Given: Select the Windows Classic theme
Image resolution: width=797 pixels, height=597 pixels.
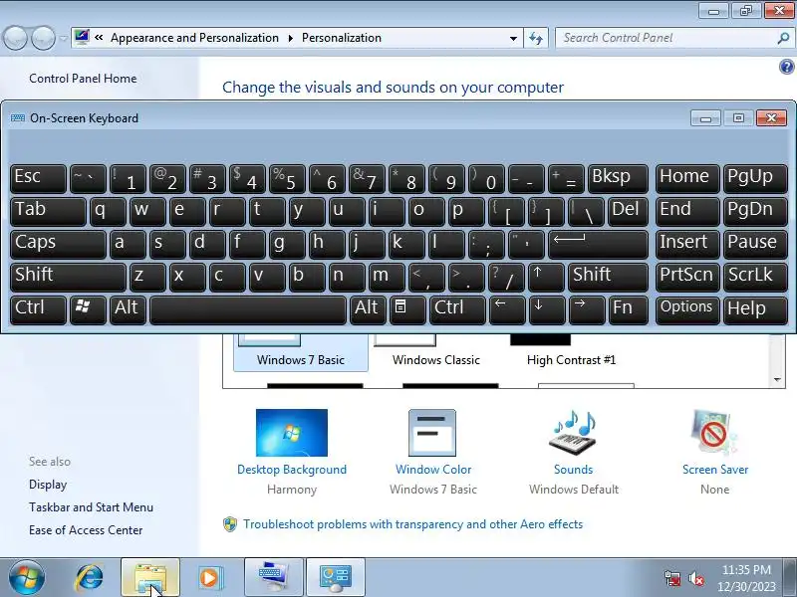Looking at the screenshot, I should (435, 351).
